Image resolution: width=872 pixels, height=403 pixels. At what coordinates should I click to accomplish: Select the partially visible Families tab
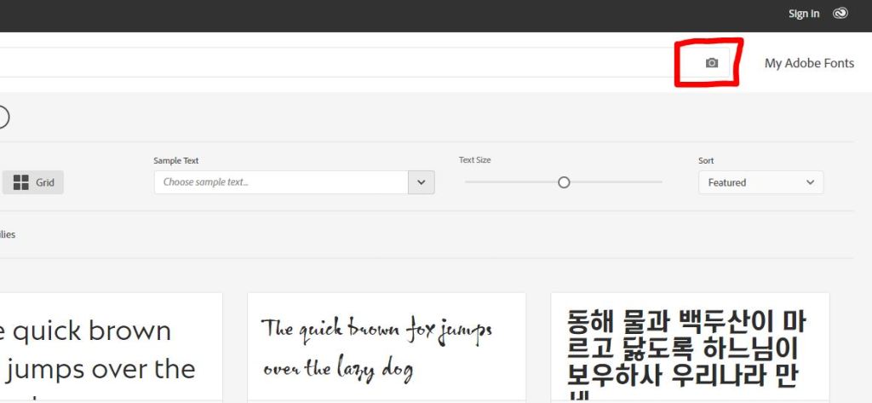pos(8,234)
